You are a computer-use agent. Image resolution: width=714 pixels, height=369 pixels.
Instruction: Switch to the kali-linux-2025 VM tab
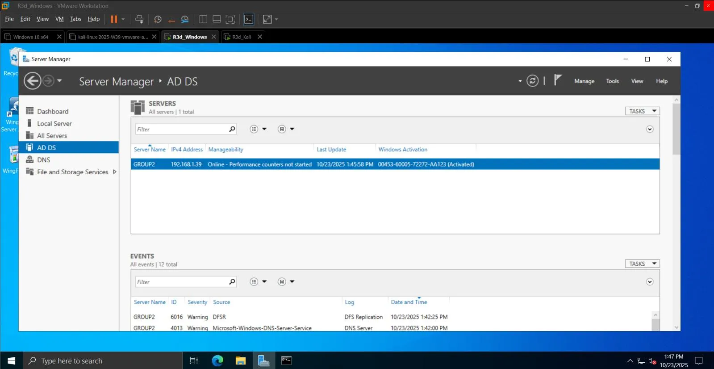pyautogui.click(x=113, y=37)
